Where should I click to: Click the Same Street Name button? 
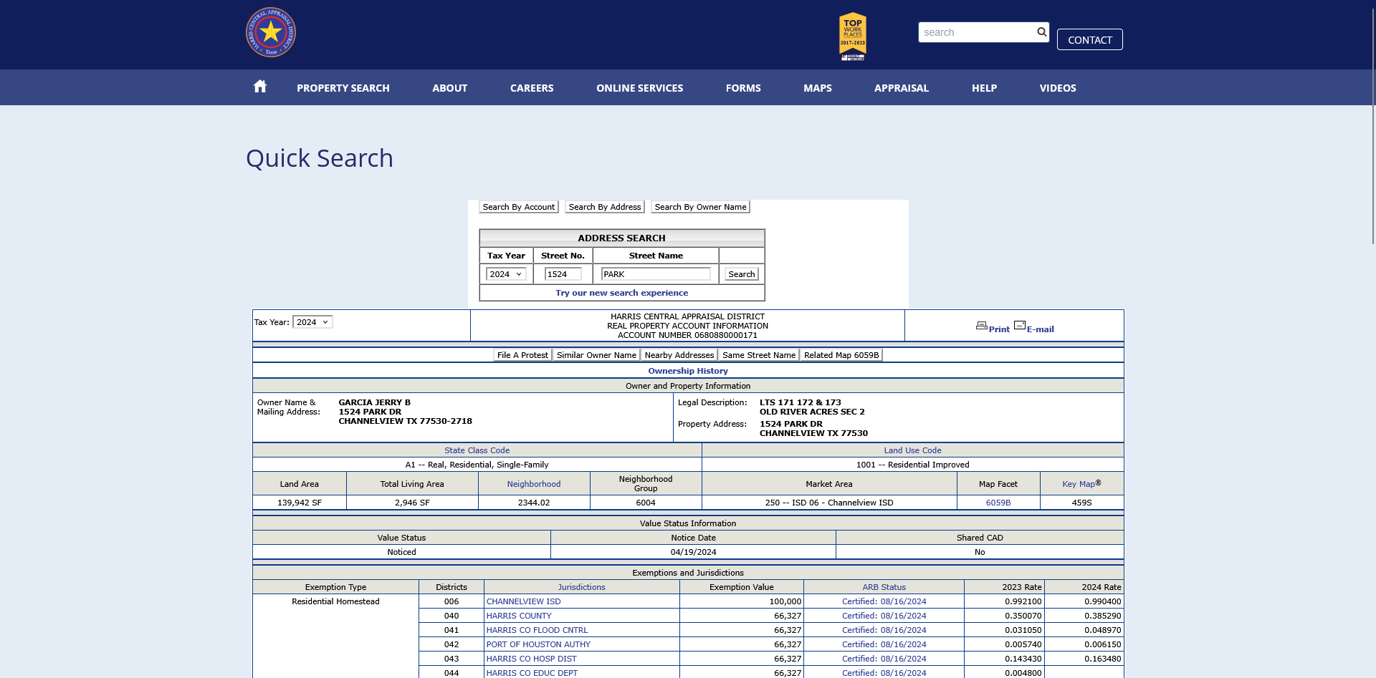click(759, 355)
